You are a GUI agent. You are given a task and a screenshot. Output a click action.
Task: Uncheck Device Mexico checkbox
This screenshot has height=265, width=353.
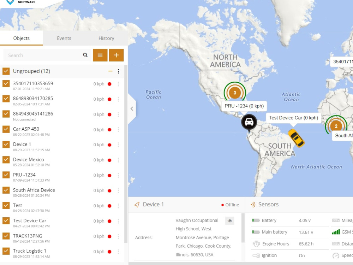click(x=6, y=160)
